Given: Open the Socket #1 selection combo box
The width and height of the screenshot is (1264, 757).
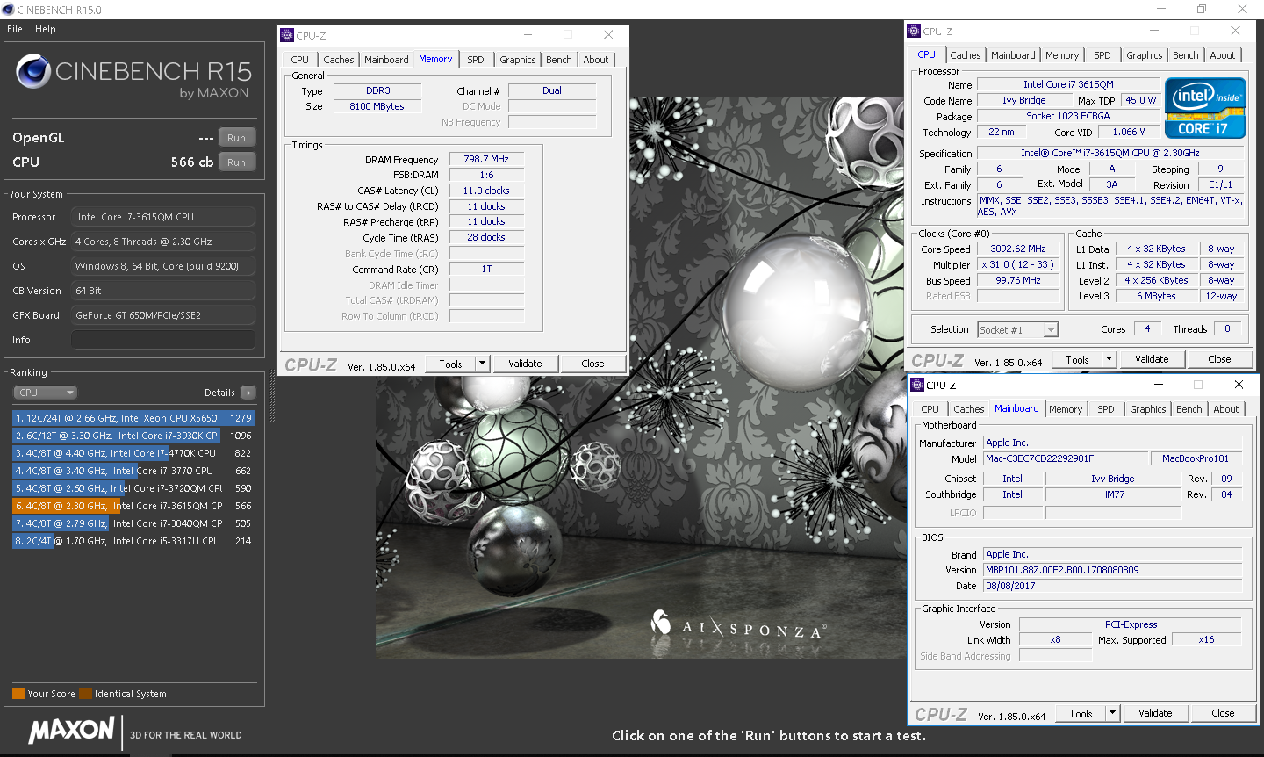Looking at the screenshot, I should [1018, 330].
